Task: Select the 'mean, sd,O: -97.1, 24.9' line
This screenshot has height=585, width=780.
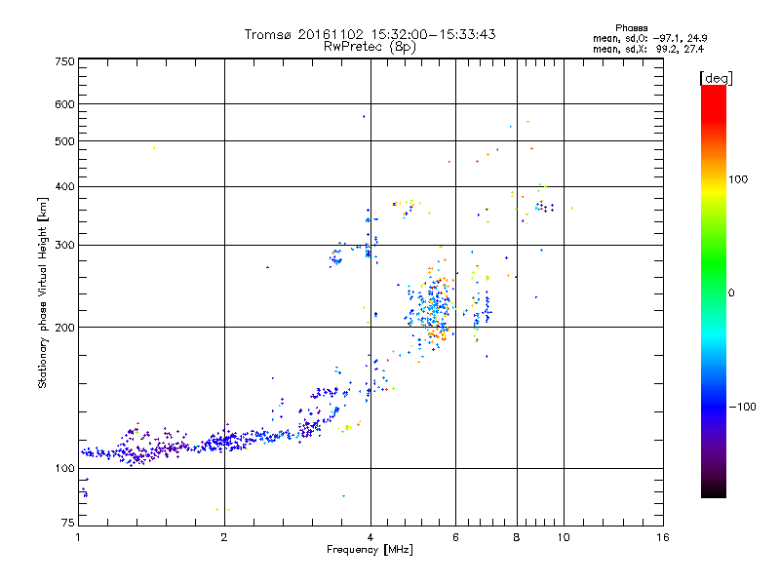Action: [649, 38]
